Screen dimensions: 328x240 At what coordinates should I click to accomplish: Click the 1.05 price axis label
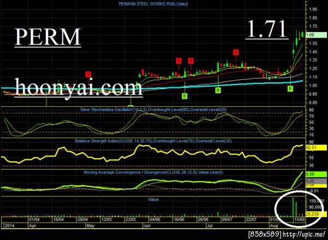click(x=313, y=86)
